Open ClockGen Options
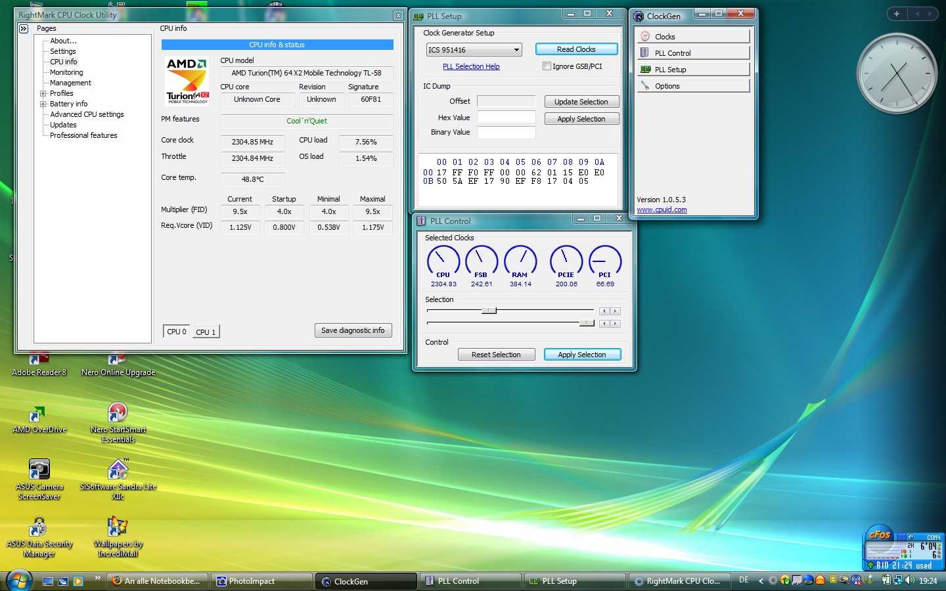 point(693,85)
